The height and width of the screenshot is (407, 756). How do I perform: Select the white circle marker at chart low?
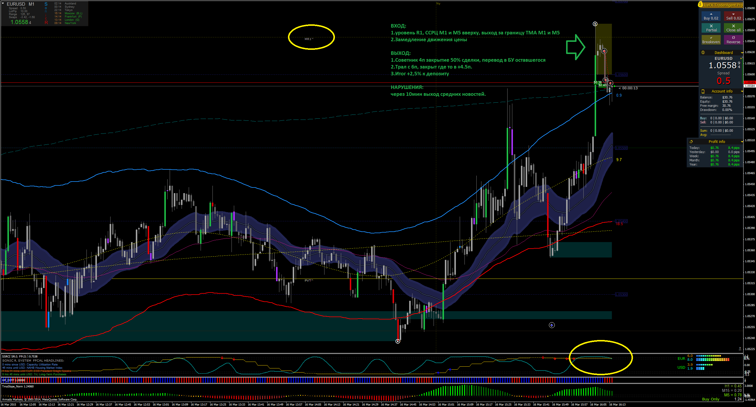point(398,341)
